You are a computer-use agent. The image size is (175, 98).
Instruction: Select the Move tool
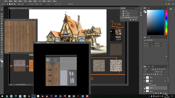click(2, 10)
